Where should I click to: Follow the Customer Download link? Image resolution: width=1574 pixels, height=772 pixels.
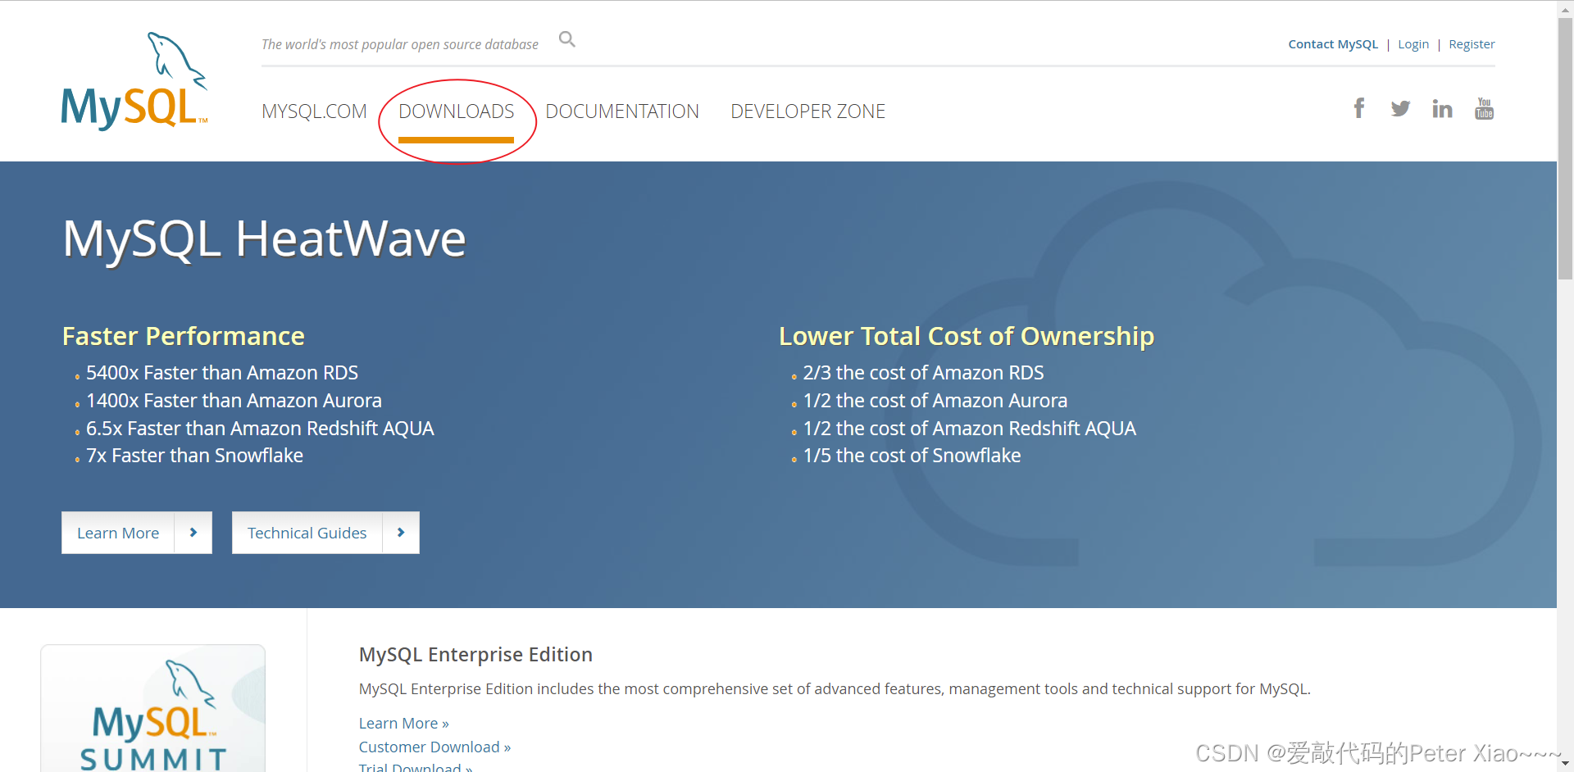(x=434, y=747)
